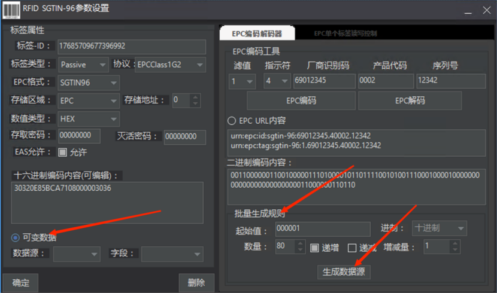Select the EPC URL内容 radio button
Image resolution: width=497 pixels, height=293 pixels.
click(232, 121)
